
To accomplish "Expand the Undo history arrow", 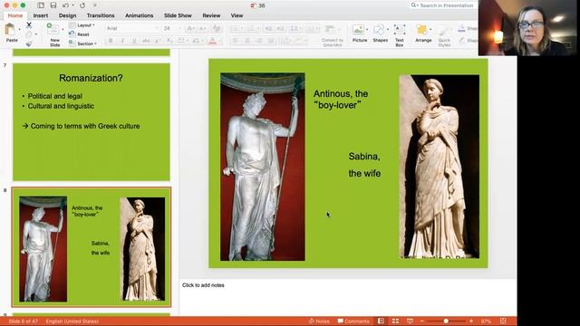I will (72, 5).
